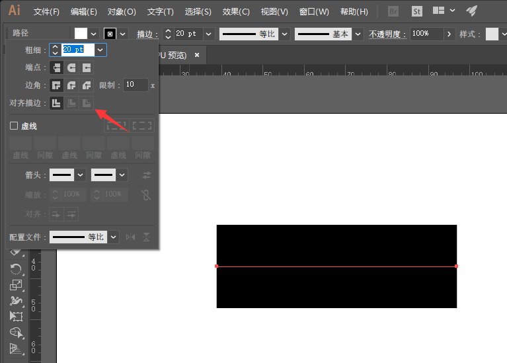Select the bevel join corner icon
The height and width of the screenshot is (363, 507).
tap(87, 85)
